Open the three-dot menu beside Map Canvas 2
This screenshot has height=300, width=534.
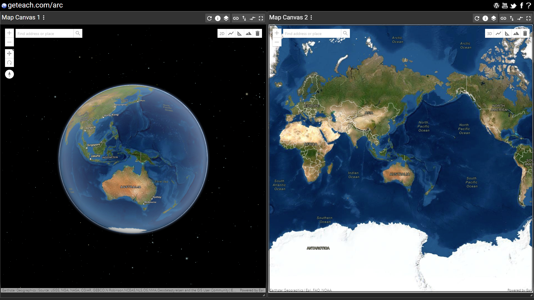click(311, 17)
